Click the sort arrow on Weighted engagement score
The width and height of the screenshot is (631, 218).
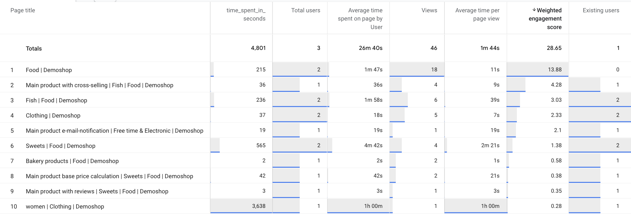(x=534, y=10)
